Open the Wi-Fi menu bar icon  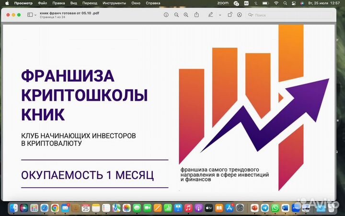click(276, 3)
